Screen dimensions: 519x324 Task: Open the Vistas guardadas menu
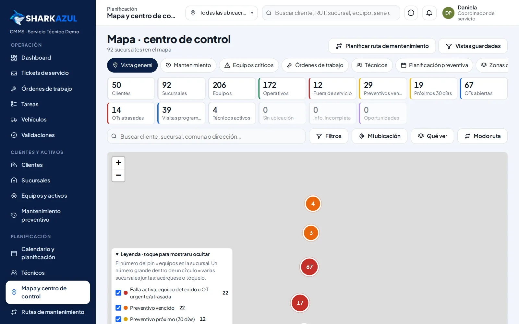(473, 46)
